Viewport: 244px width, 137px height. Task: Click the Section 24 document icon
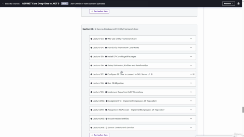tap(96, 29)
